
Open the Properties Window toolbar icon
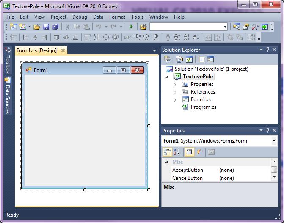coord(246,27)
